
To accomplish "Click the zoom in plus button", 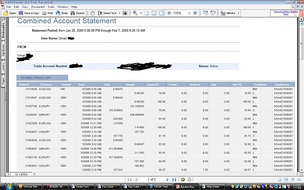I will point(195,13).
